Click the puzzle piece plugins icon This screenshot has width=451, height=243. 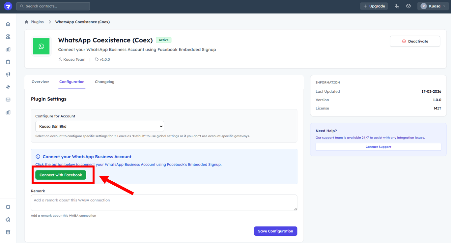[x=8, y=220]
